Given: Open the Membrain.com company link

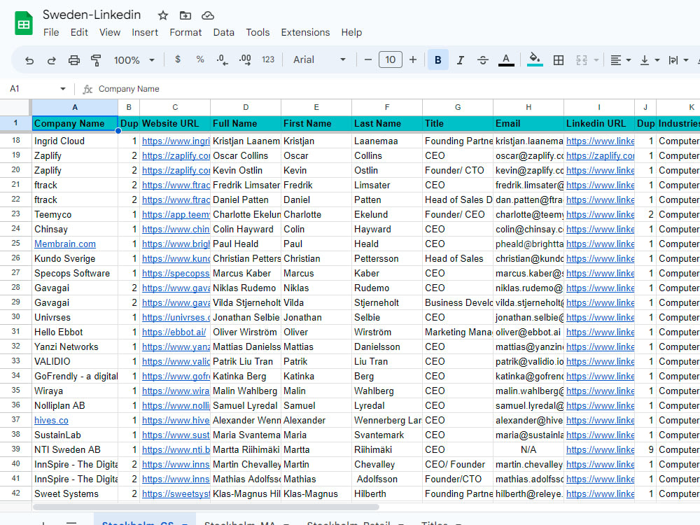Looking at the screenshot, I should (64, 244).
